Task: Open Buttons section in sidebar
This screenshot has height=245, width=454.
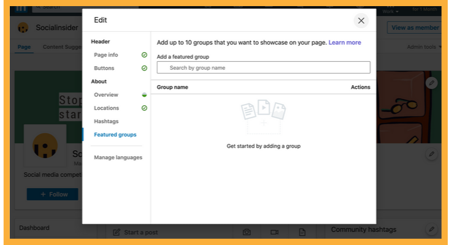Action: click(104, 68)
